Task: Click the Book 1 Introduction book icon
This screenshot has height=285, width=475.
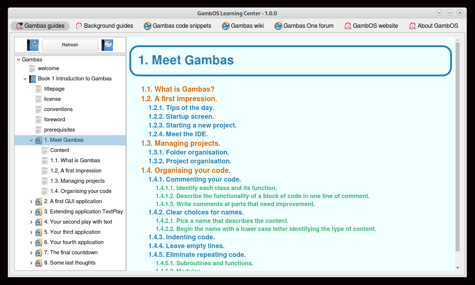Action: click(x=33, y=79)
